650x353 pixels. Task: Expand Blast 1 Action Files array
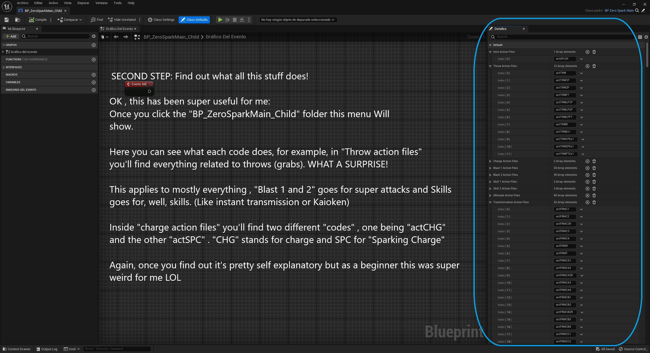[x=490, y=168]
